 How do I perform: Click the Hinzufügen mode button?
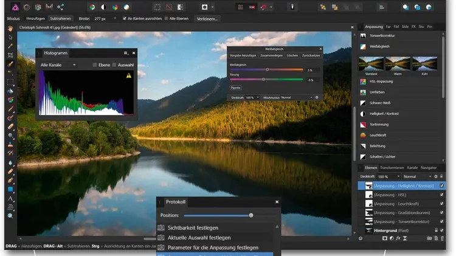click(35, 18)
